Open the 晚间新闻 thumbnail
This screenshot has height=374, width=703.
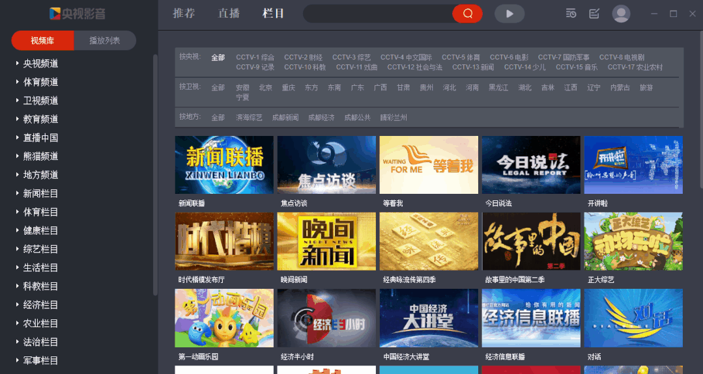tap(326, 241)
